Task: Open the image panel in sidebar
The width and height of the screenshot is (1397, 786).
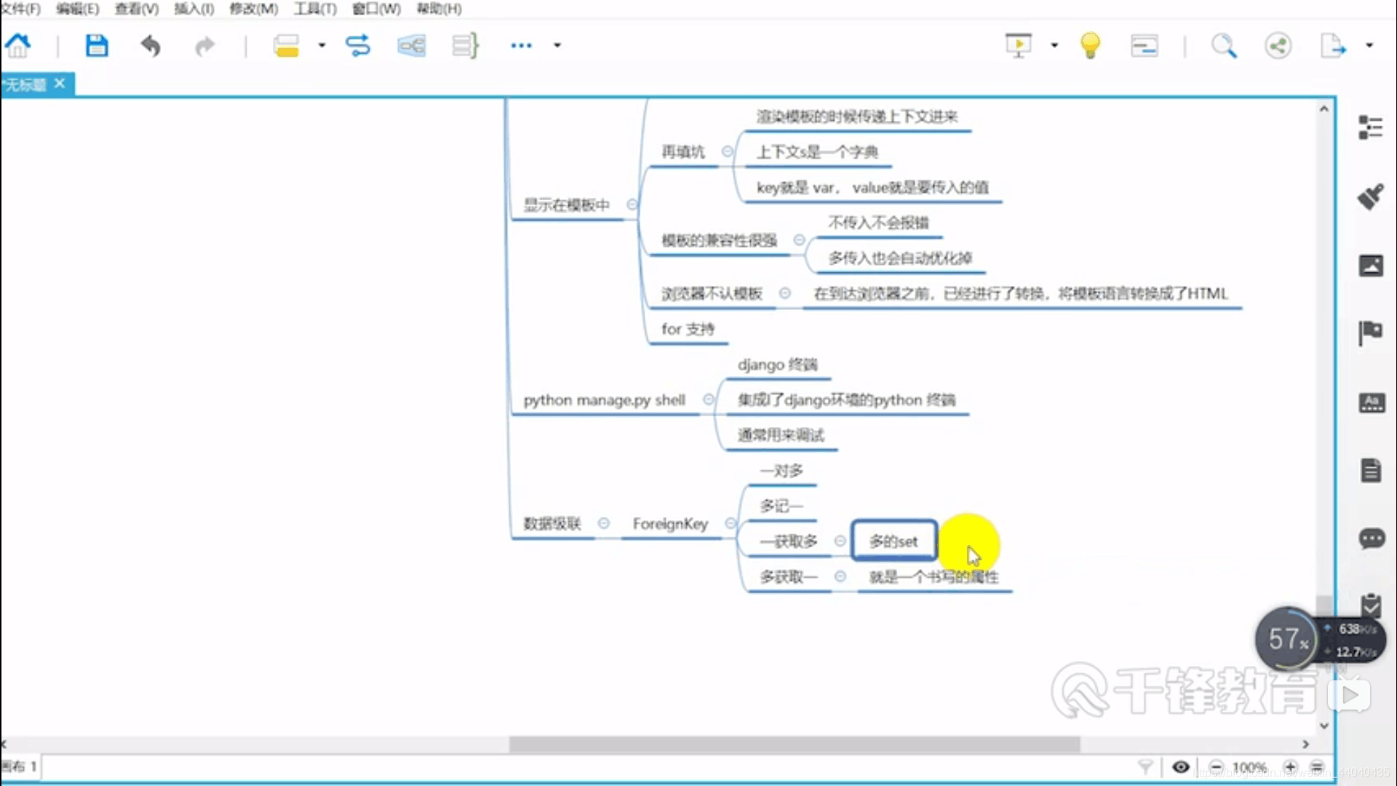Action: 1371,265
